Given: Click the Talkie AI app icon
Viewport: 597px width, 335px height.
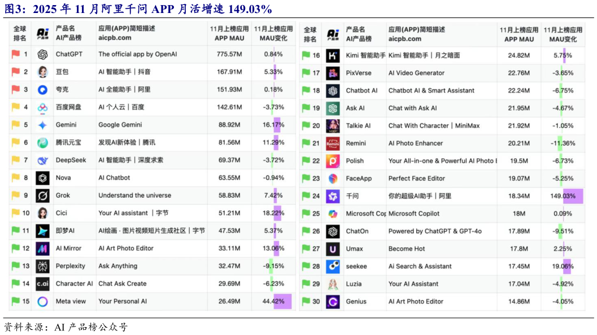Looking at the screenshot, I should tap(333, 126).
